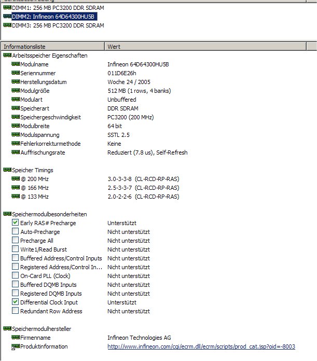Viewport: 317px width, 361px height.
Task: Select the value PC3200 (200 MHz)
Action: point(131,117)
